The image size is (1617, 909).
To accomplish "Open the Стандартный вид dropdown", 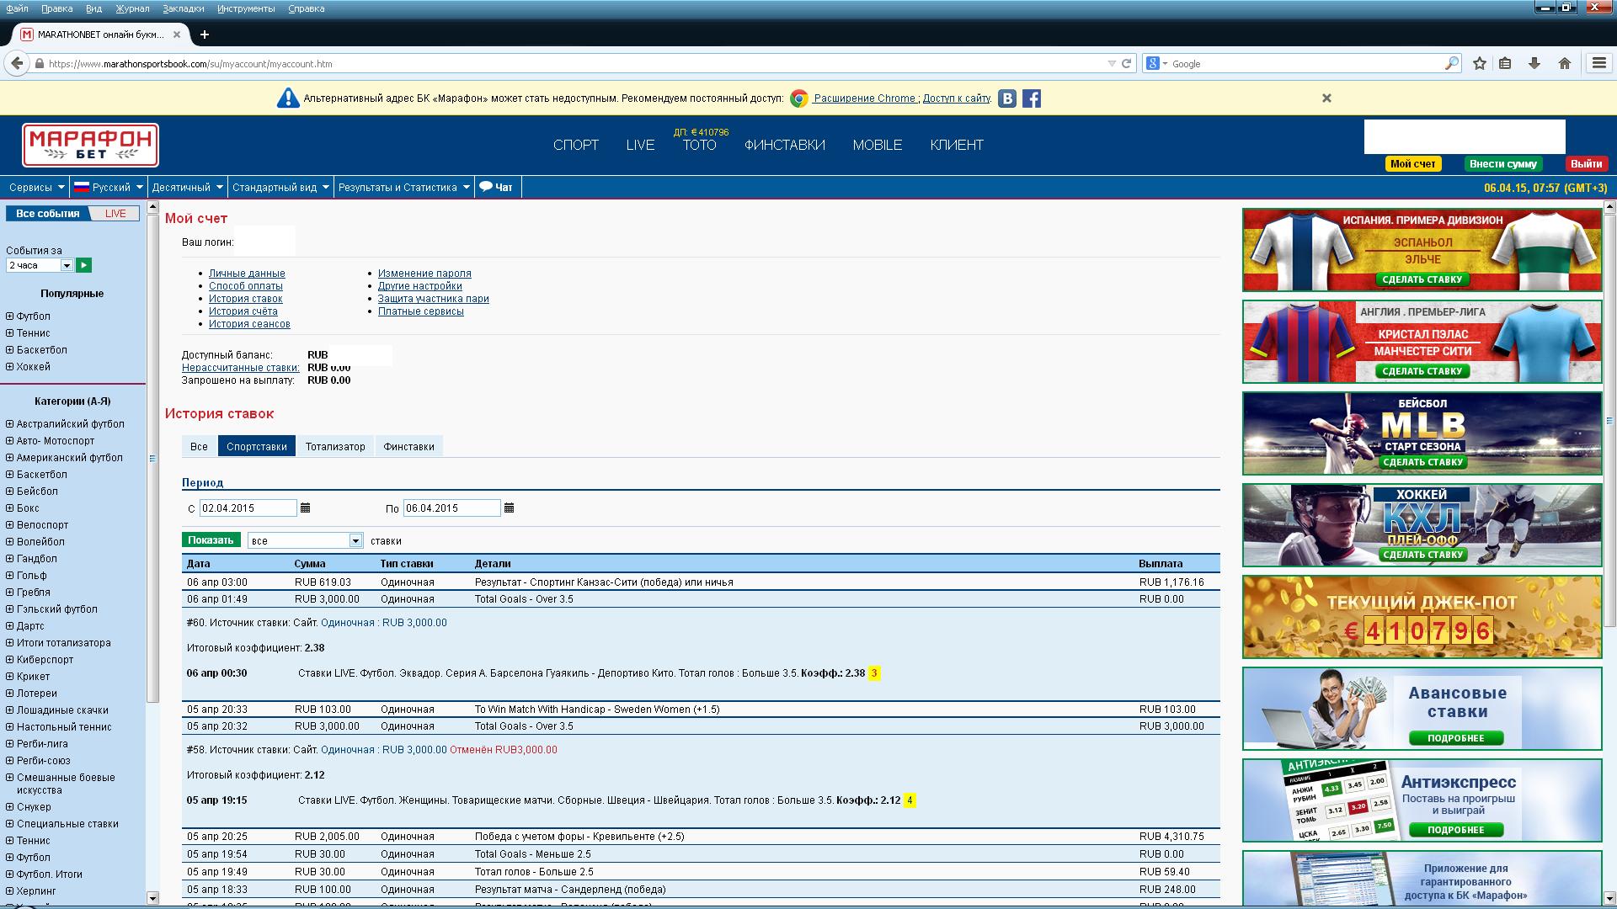I will coord(280,187).
